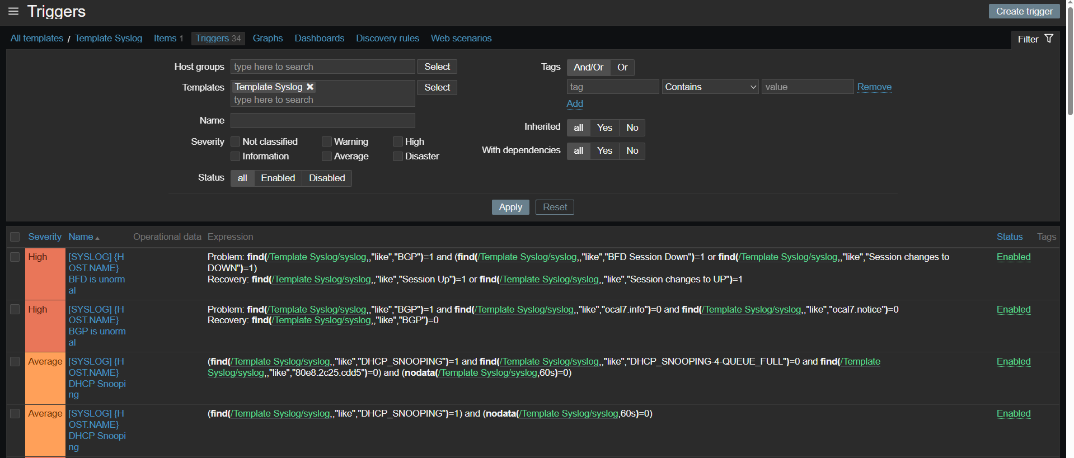Image resolution: width=1074 pixels, height=458 pixels.
Task: Set Inherited filter to No
Action: [x=632, y=128]
